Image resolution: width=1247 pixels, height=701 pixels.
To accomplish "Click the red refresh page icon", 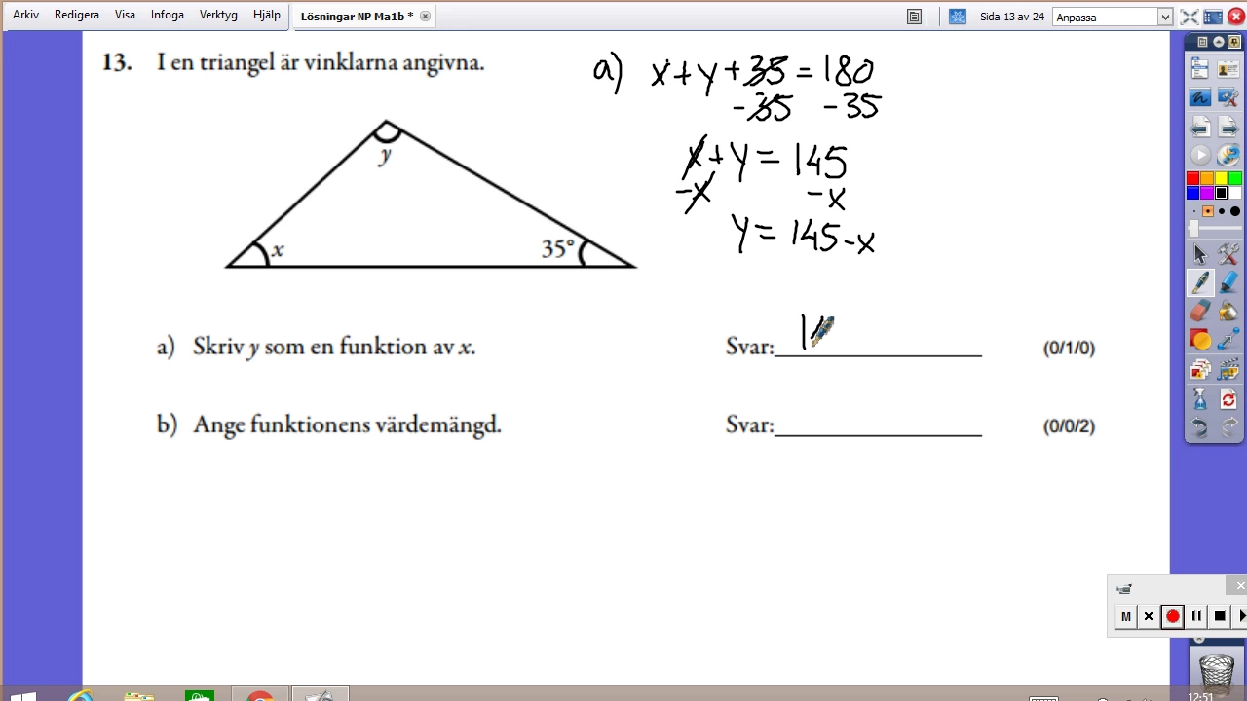I will click(1228, 400).
